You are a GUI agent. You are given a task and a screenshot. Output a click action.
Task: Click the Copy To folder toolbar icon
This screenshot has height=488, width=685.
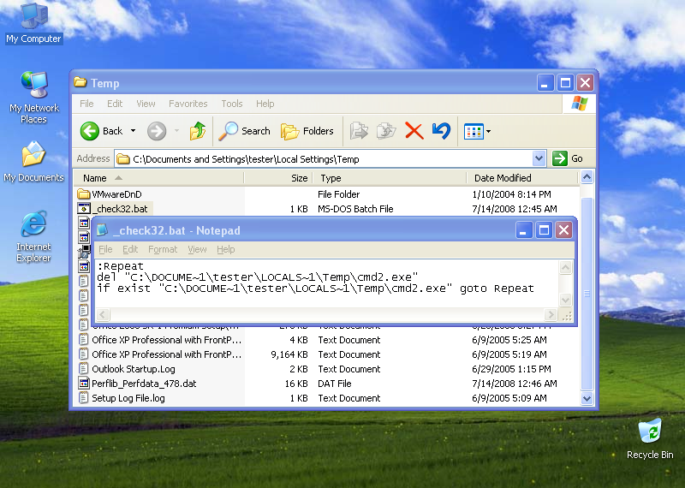[x=386, y=131]
